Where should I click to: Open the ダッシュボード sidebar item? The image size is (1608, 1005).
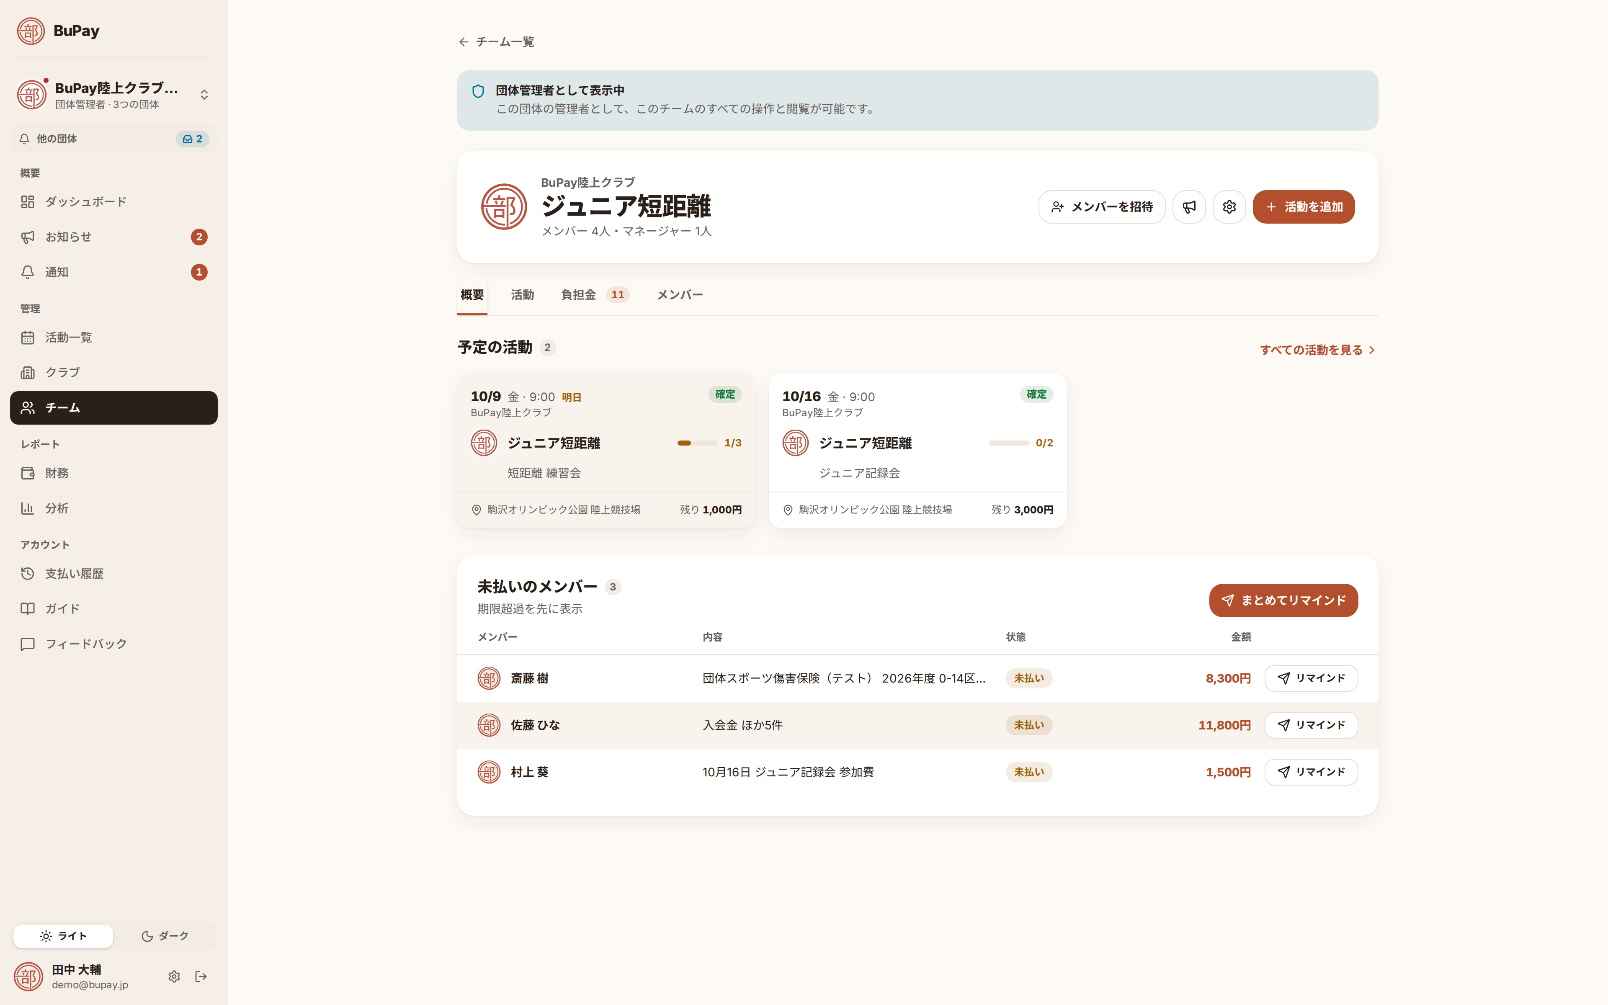pos(113,201)
